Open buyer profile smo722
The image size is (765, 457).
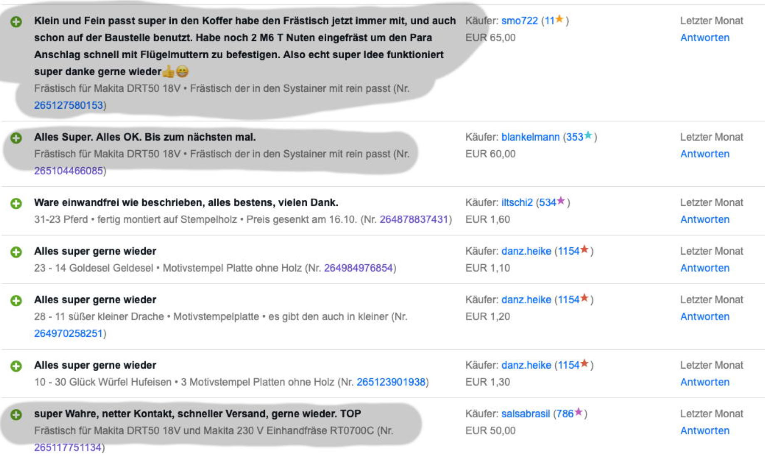coord(519,21)
